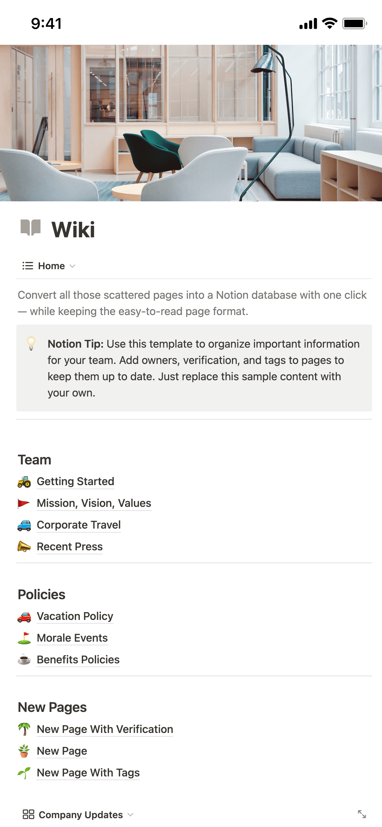Expand the Company Updates view chevron
The width and height of the screenshot is (382, 827).
coord(130,814)
